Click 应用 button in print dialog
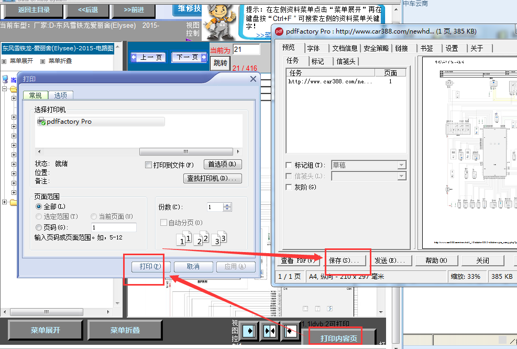Image resolution: width=517 pixels, height=349 pixels. click(235, 267)
